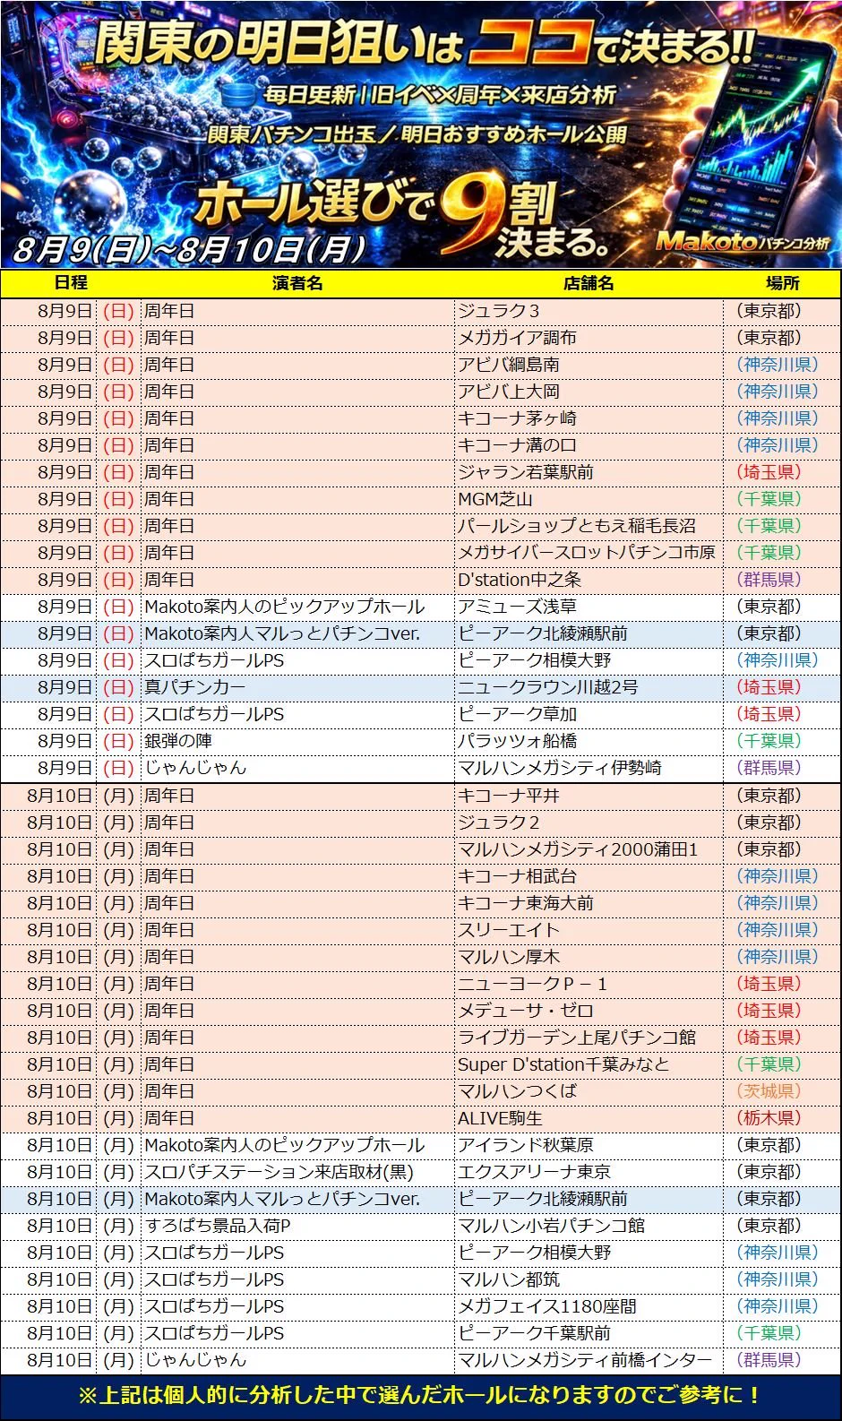Select store name メガガイア調布
This screenshot has height=1421, width=842.
click(517, 338)
